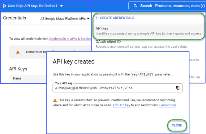Click the API Keys section heading
This screenshot has width=206, height=134.
[18, 69]
